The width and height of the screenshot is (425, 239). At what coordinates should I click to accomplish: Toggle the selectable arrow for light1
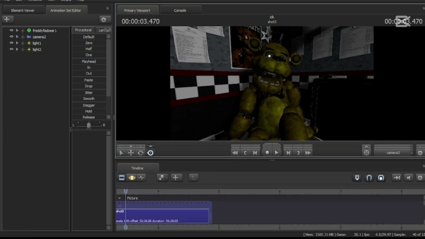(x=17, y=43)
